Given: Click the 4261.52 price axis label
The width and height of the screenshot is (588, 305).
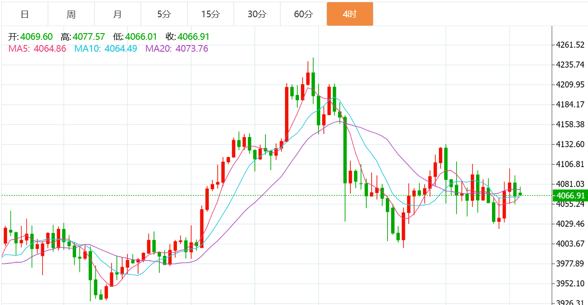Looking at the screenshot, I should coord(570,45).
